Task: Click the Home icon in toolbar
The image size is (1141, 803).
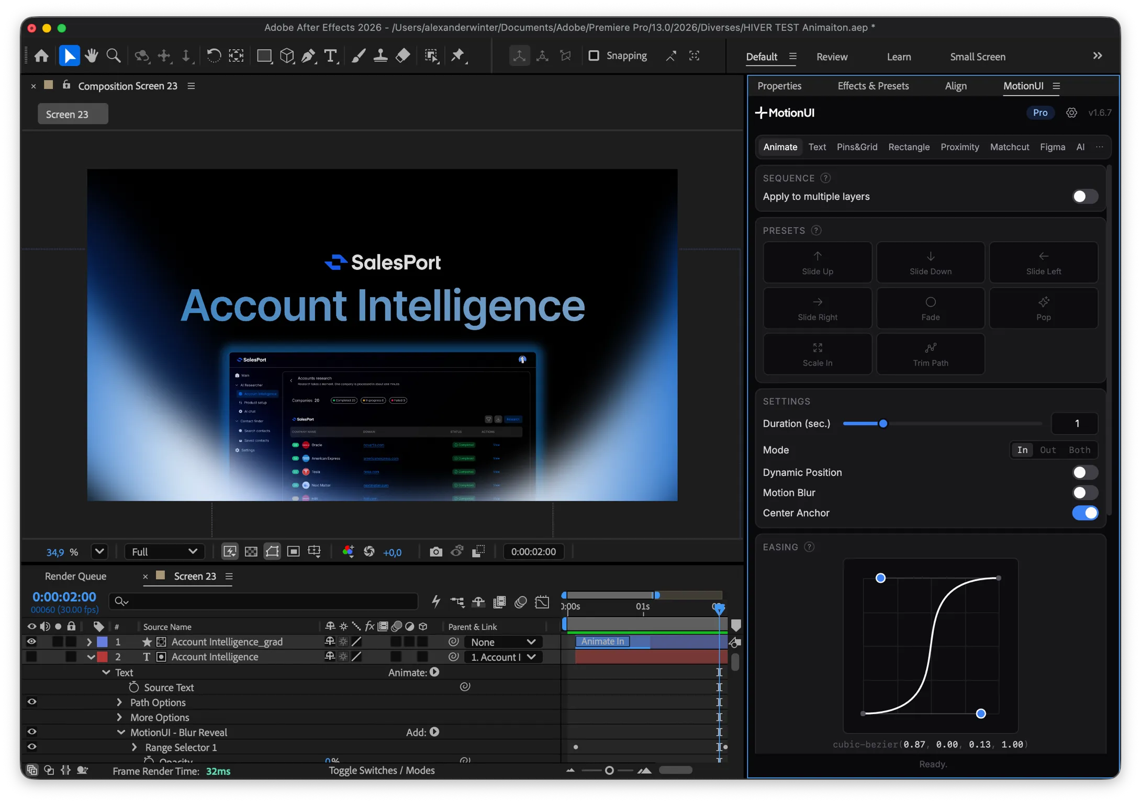Action: (41, 56)
